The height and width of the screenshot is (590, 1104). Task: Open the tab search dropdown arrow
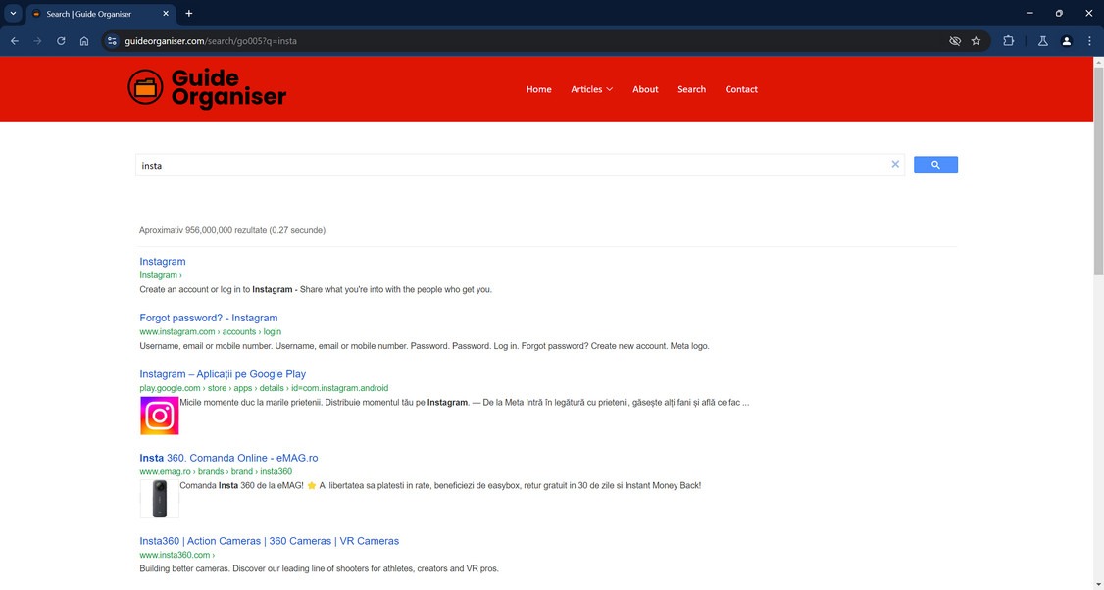pos(13,13)
